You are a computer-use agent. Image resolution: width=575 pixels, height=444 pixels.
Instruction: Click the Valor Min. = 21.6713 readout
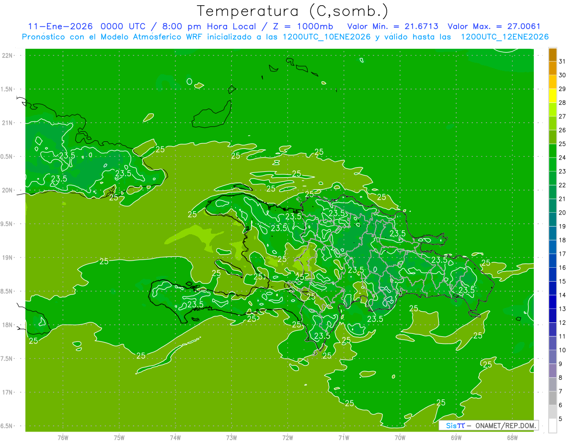click(x=393, y=26)
